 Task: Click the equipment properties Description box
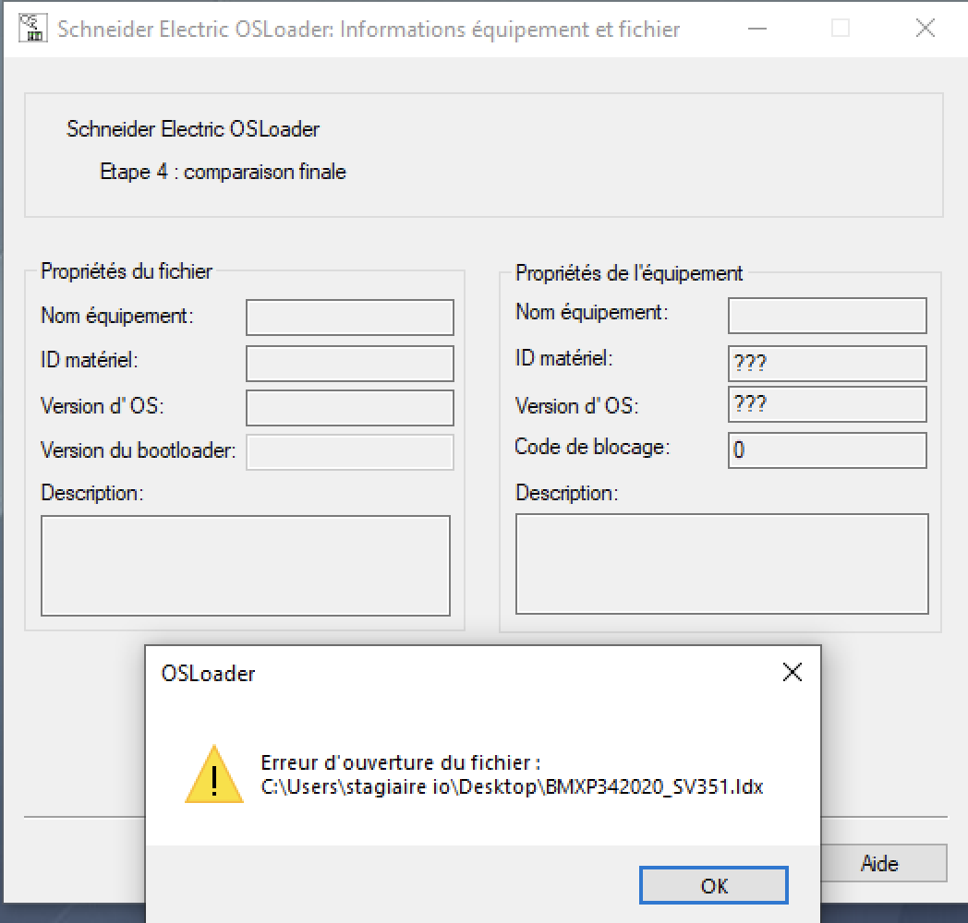pos(720,563)
